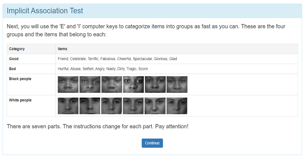Click the third face image in White people row
Image resolution: width=305 pixels, height=158 pixels.
pos(111,106)
